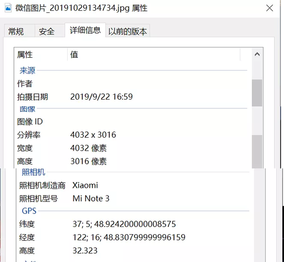Close the properties dialog

point(270,8)
